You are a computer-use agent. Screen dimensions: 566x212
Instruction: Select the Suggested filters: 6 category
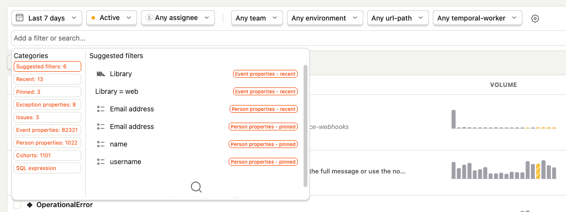click(x=47, y=66)
